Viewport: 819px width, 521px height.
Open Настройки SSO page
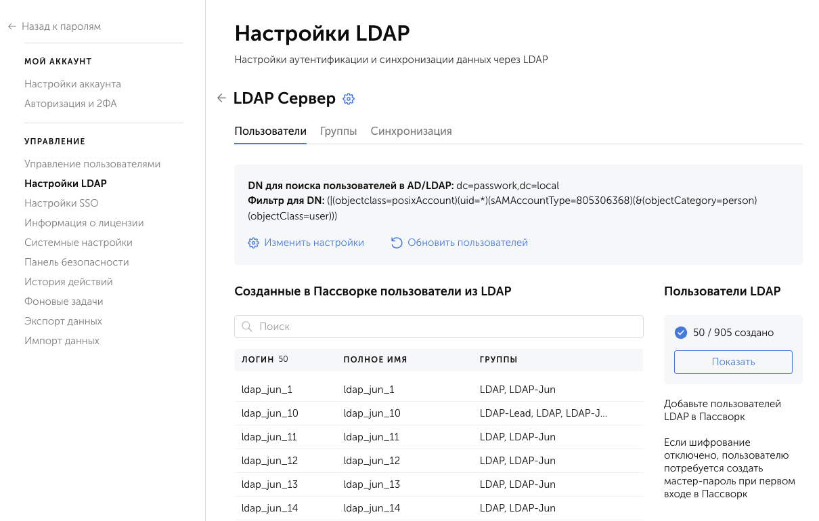[62, 203]
